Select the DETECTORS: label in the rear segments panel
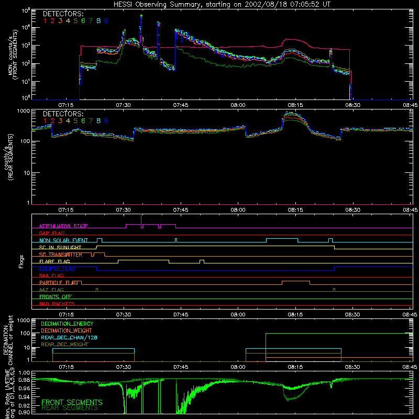419x419 pixels. tap(63, 114)
